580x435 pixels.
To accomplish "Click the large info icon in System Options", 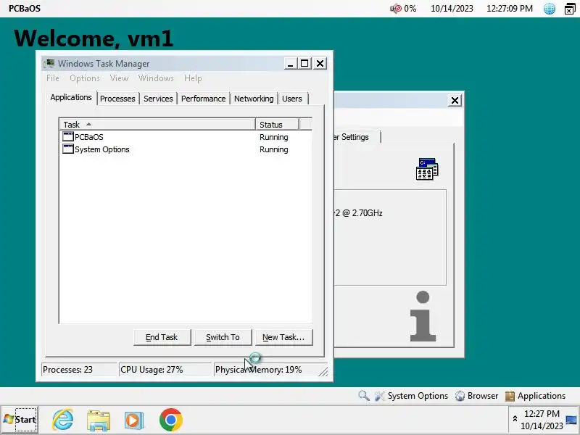I will (x=423, y=316).
